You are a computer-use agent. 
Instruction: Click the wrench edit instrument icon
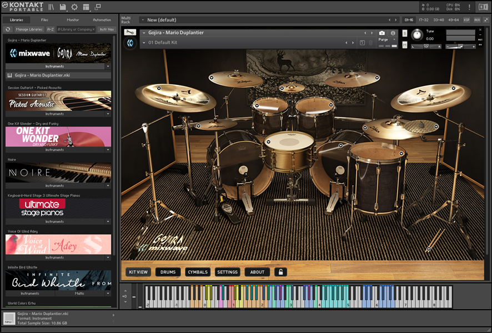(x=130, y=32)
